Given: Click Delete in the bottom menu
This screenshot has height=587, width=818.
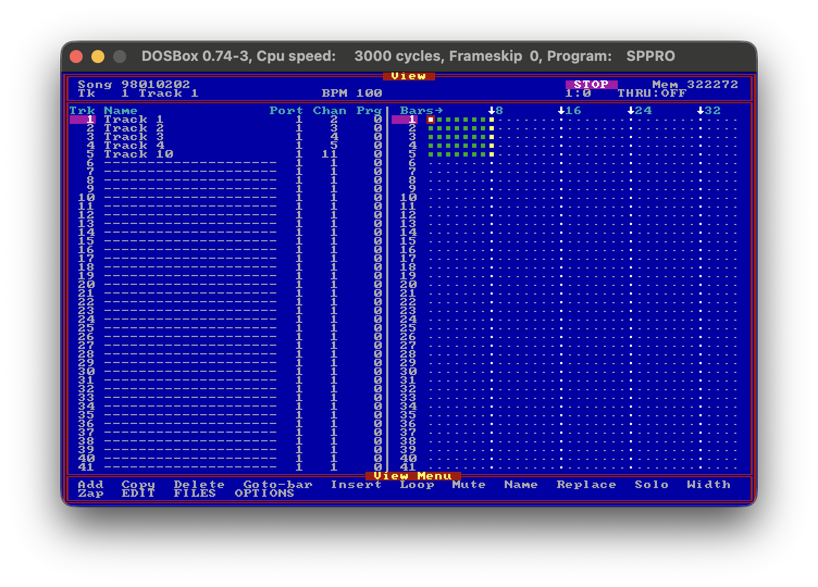Looking at the screenshot, I should [199, 484].
